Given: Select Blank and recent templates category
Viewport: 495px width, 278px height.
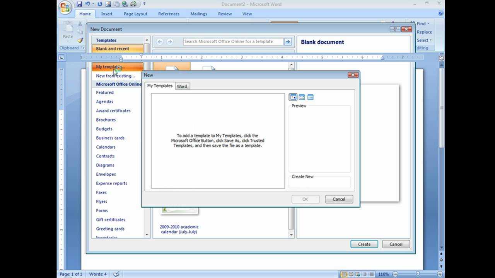Looking at the screenshot, I should click(x=118, y=49).
